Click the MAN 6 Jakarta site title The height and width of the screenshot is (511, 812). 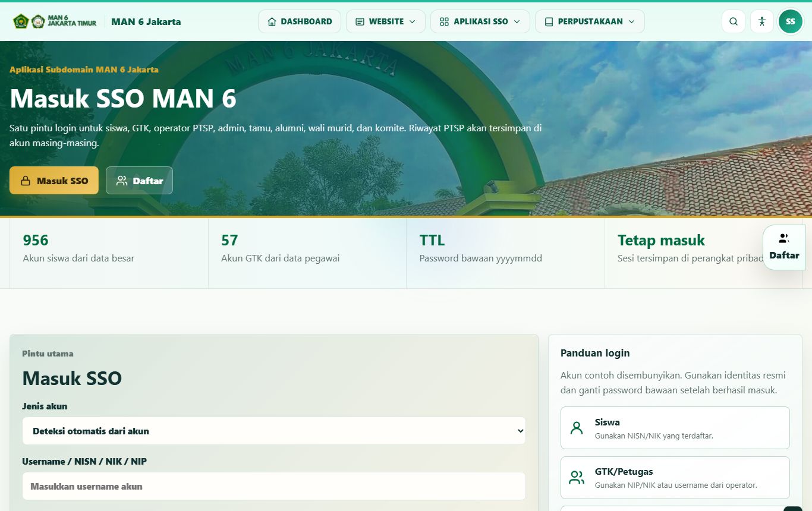click(146, 21)
